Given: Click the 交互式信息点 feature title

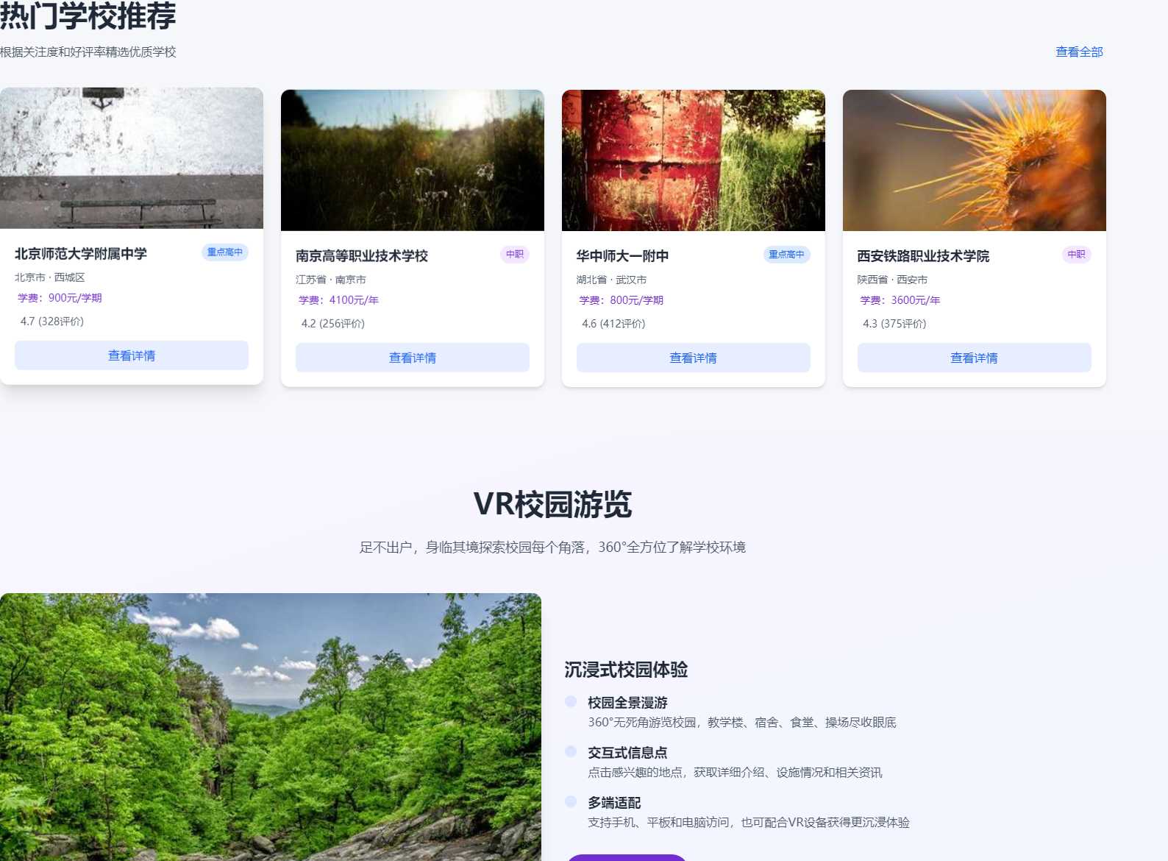Looking at the screenshot, I should tap(627, 753).
